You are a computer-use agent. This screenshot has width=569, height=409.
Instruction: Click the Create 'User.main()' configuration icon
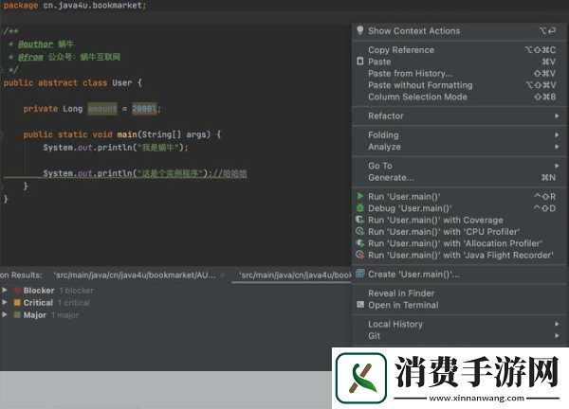(x=360, y=275)
